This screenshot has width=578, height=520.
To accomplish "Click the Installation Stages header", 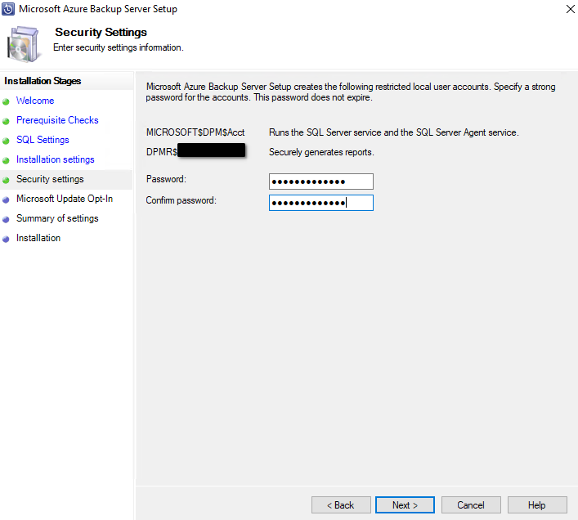I will coord(43,81).
